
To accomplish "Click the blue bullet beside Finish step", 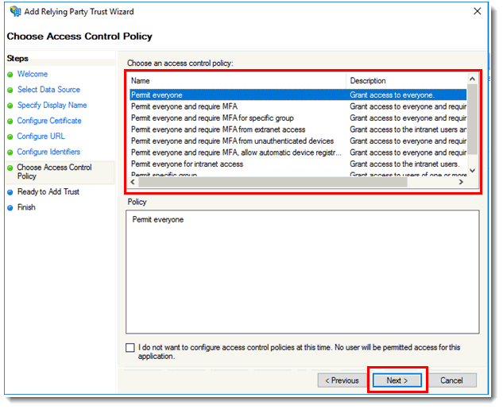I will (x=10, y=208).
